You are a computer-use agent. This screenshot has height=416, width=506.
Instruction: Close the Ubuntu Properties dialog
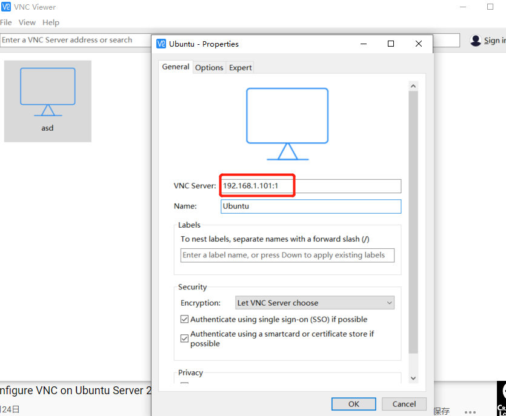pos(419,44)
